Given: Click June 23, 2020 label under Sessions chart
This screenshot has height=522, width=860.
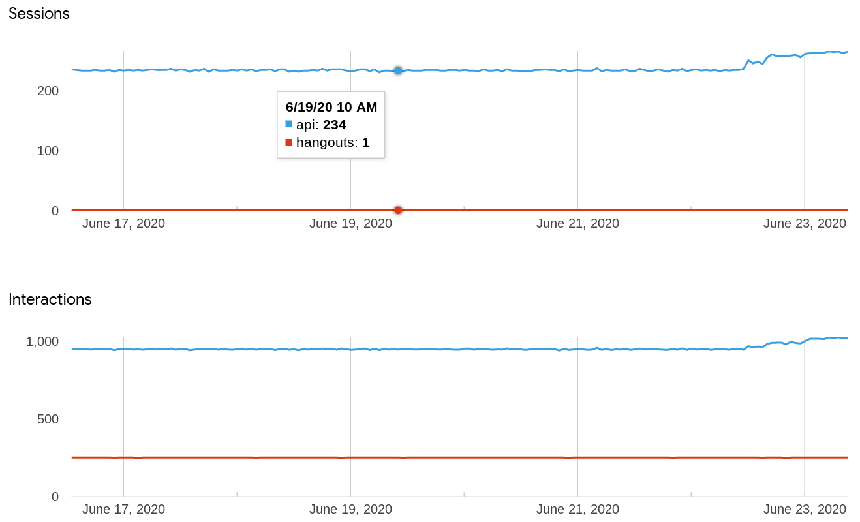Looking at the screenshot, I should [x=805, y=224].
